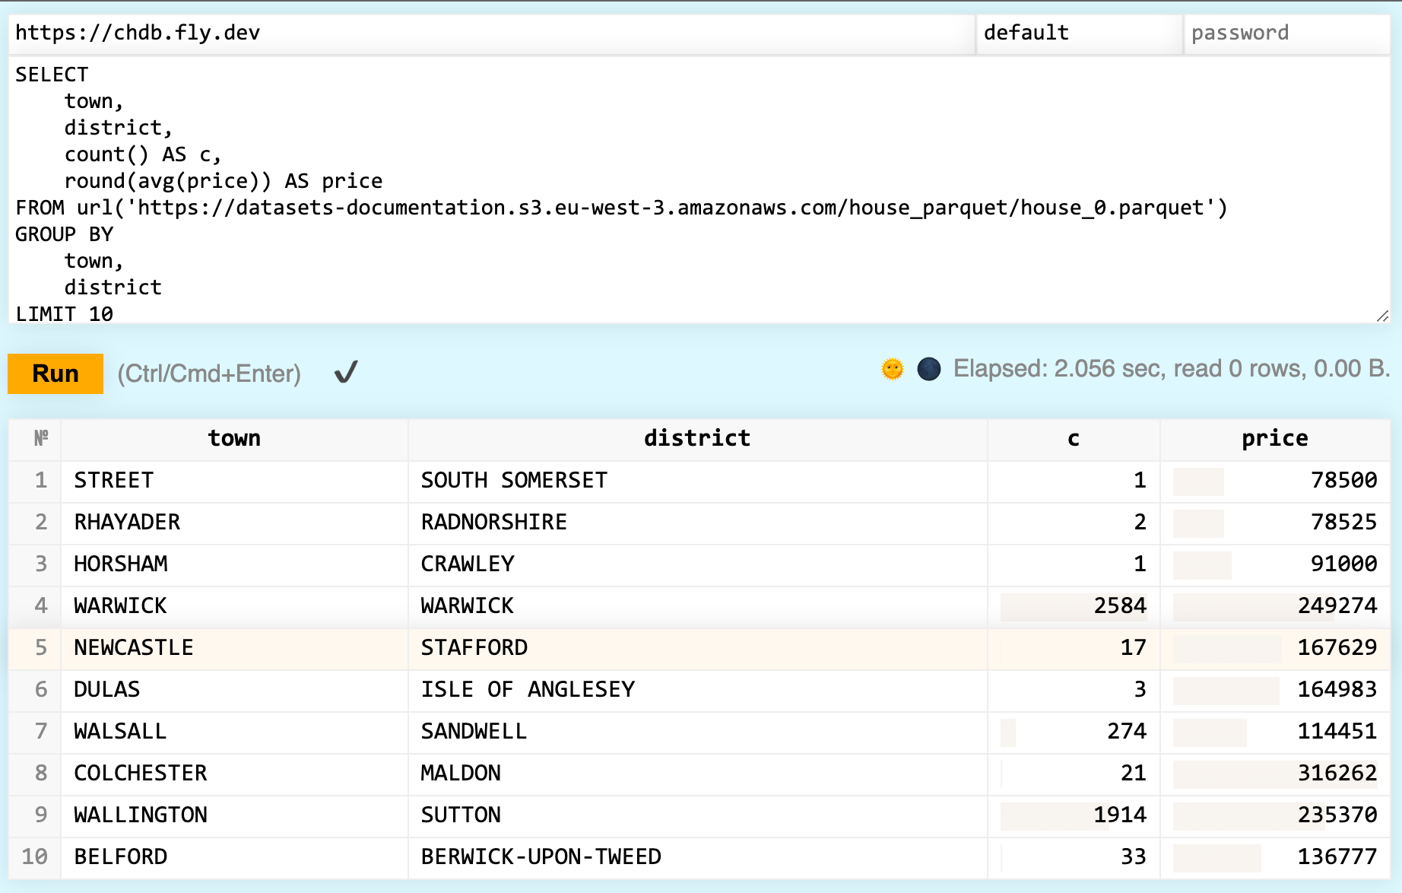Click the username field showing default
The image size is (1402, 893).
1078,33
